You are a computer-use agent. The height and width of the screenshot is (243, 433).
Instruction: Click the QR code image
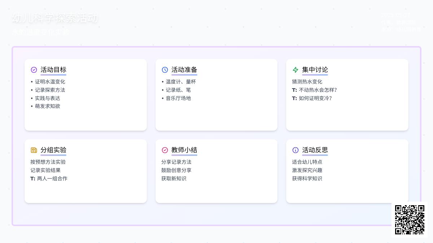pos(410,220)
